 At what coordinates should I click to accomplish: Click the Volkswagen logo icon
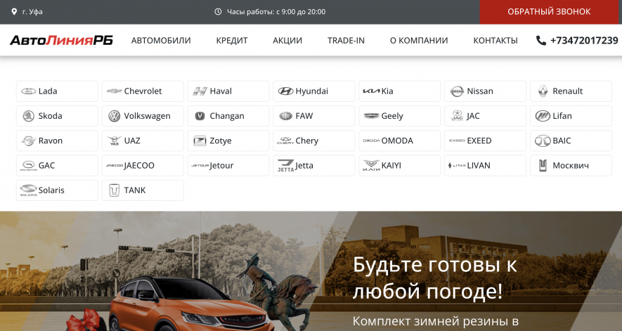[114, 116]
